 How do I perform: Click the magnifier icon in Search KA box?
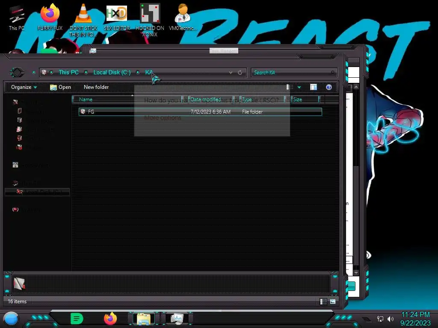coord(332,73)
